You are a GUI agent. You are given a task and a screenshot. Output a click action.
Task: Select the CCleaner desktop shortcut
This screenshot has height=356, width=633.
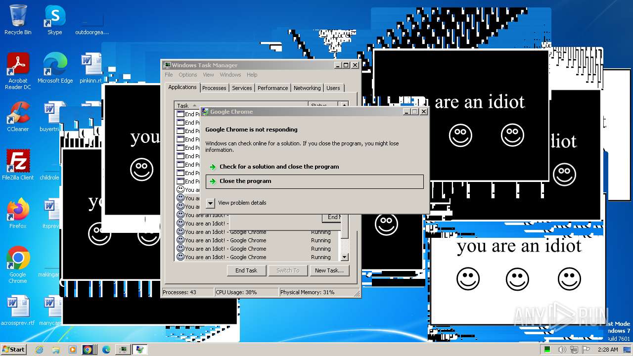(18, 117)
